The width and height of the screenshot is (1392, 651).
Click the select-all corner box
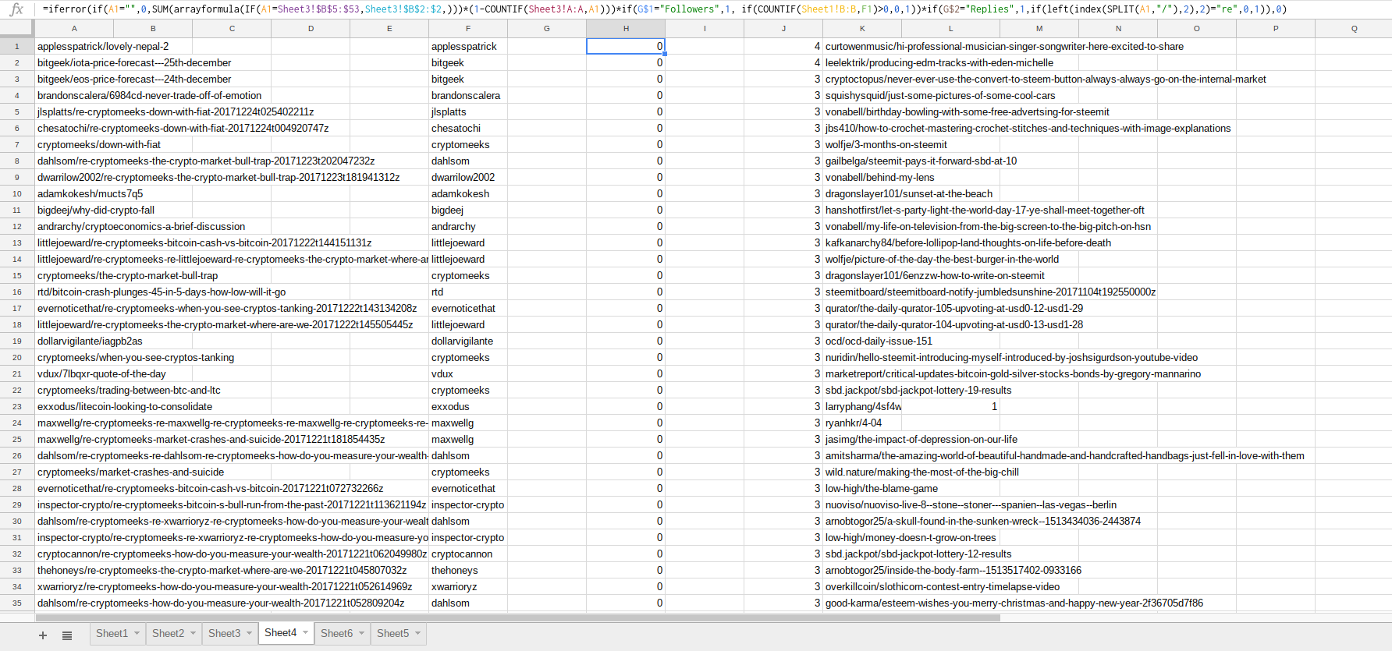pos(16,28)
